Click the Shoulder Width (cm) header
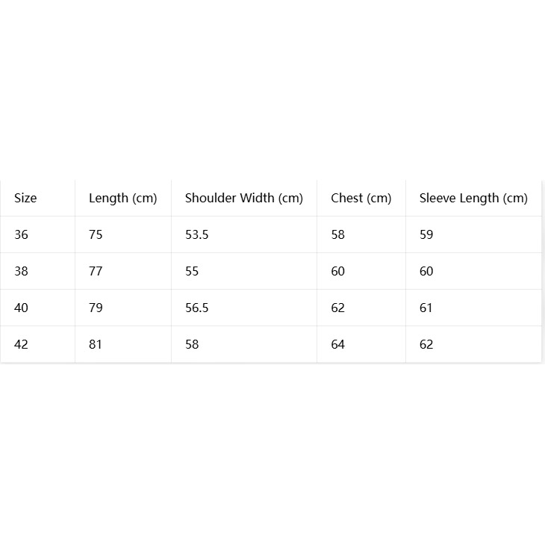This screenshot has height=545, width=545. tap(244, 198)
